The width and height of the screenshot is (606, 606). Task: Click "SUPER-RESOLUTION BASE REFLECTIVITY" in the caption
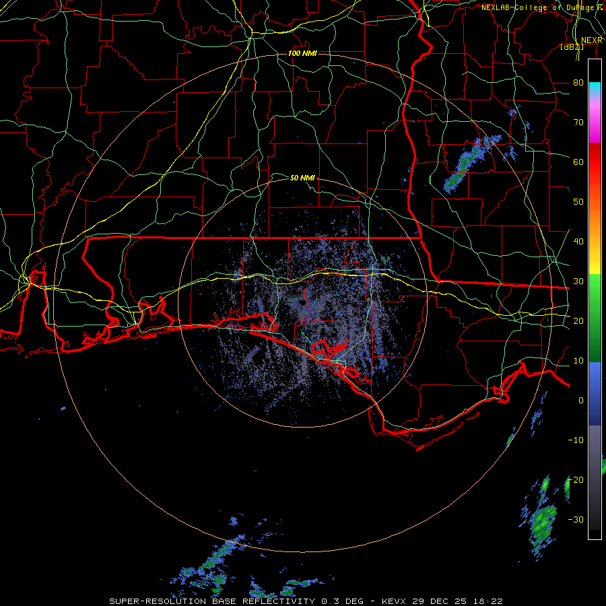click(x=212, y=601)
